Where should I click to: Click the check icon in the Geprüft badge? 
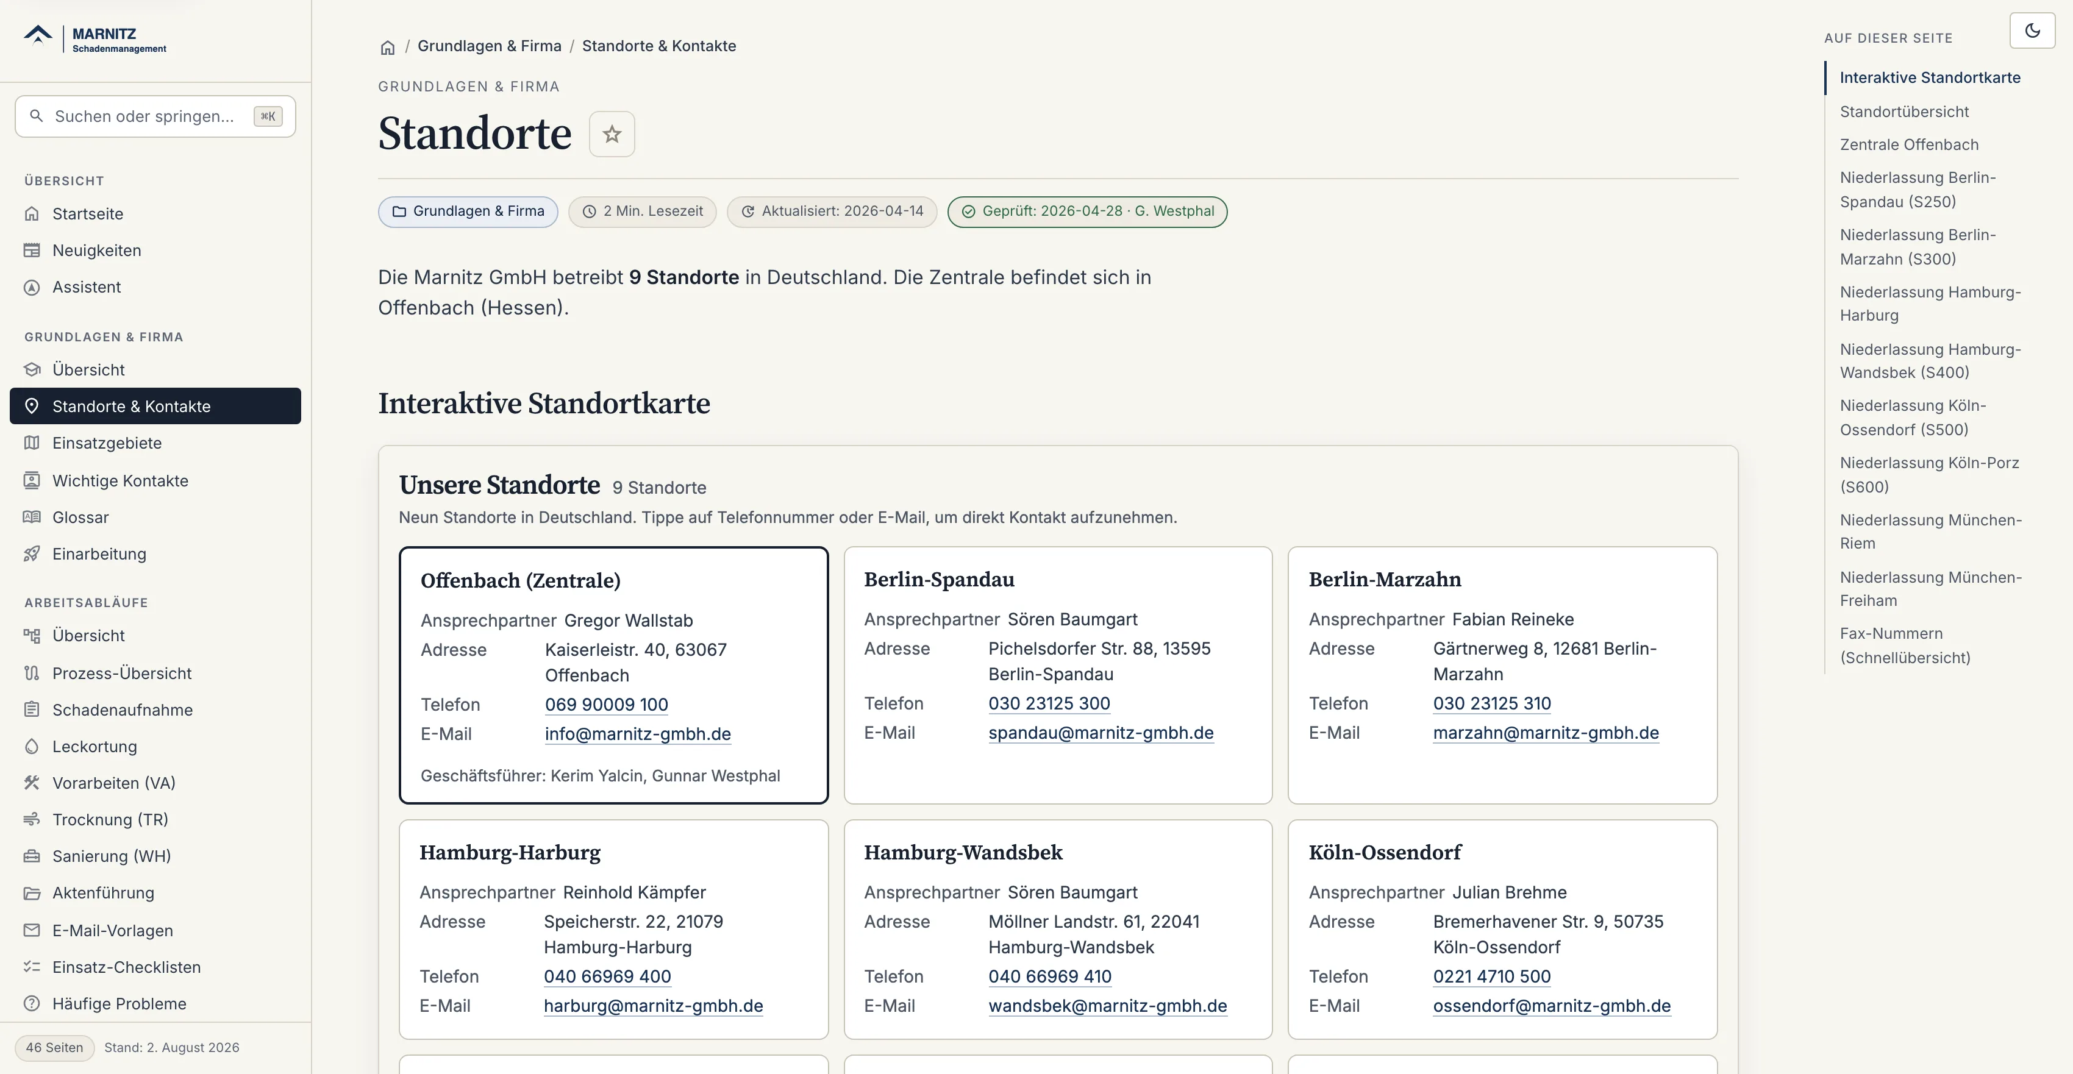(x=968, y=212)
